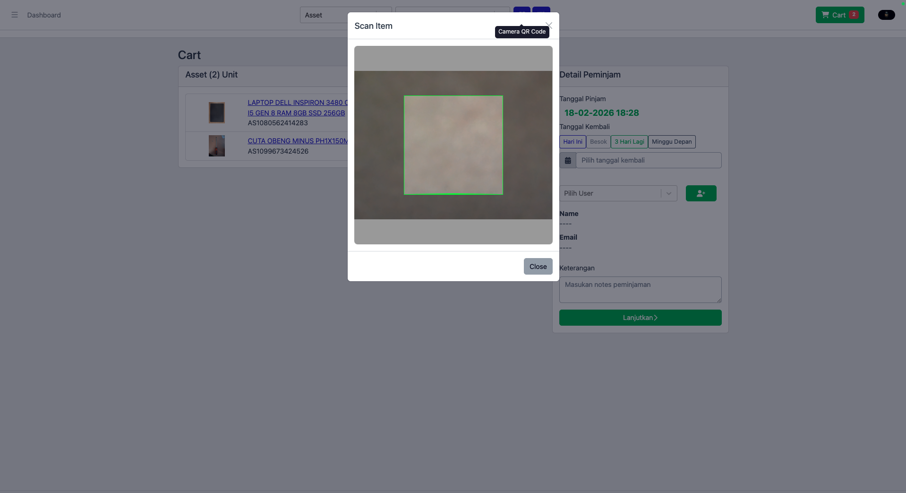
Task: Click the calendar icon beside return date
Action: 568,161
